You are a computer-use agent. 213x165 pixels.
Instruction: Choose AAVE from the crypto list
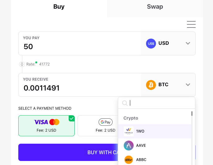click(141, 146)
